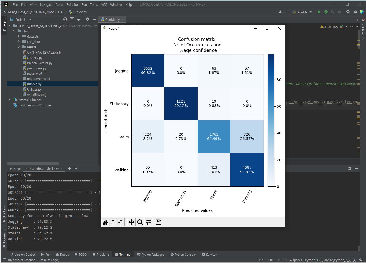Open Configure subplots settings
The height and width of the screenshot is (263, 366).
tap(148, 222)
